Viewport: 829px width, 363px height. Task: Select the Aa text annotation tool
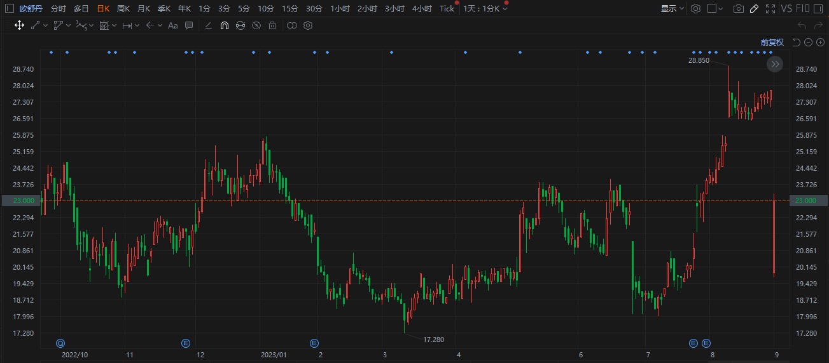pos(173,25)
